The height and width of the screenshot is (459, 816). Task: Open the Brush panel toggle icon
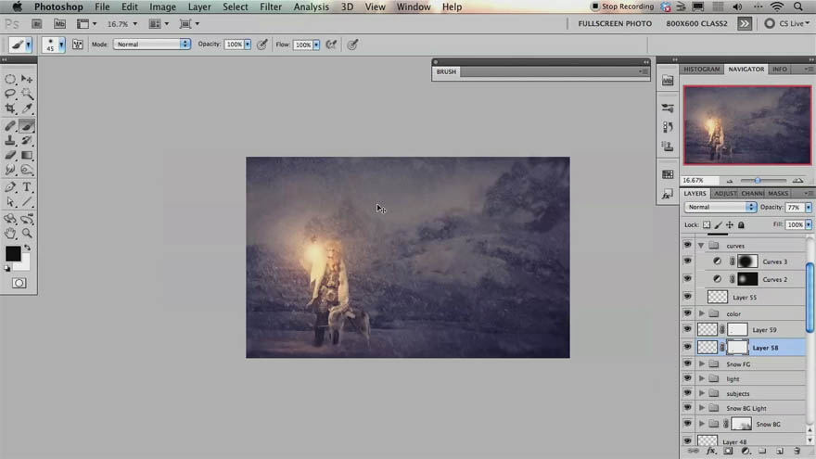click(78, 45)
